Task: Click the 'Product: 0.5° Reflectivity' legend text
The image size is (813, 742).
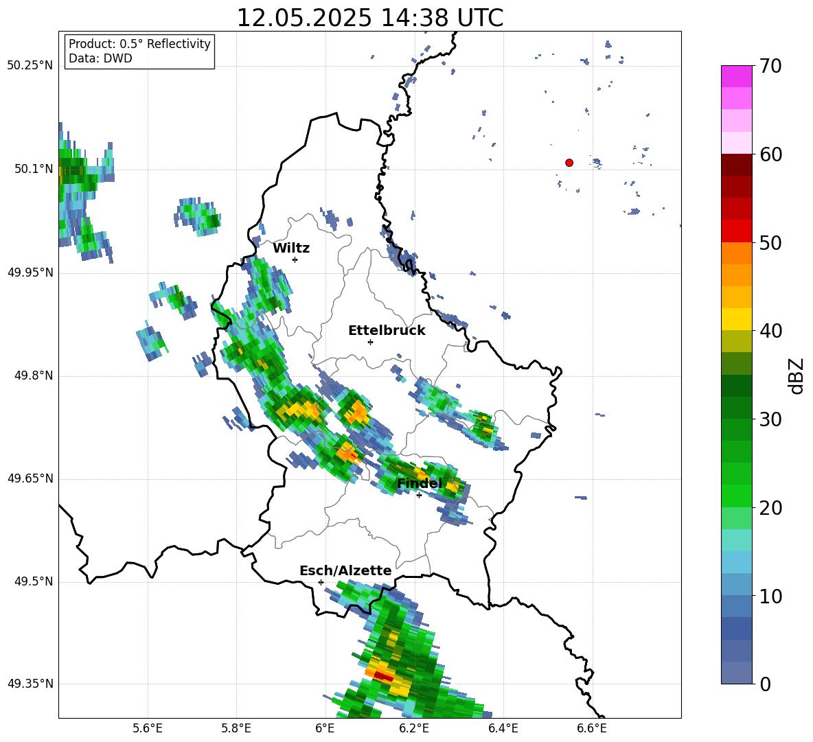Action: pyautogui.click(x=139, y=44)
